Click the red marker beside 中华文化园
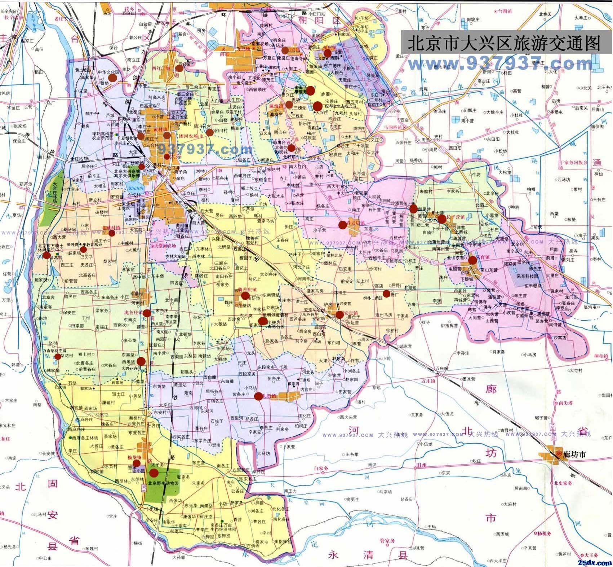Screen dimensions: 613x567 (113, 77)
